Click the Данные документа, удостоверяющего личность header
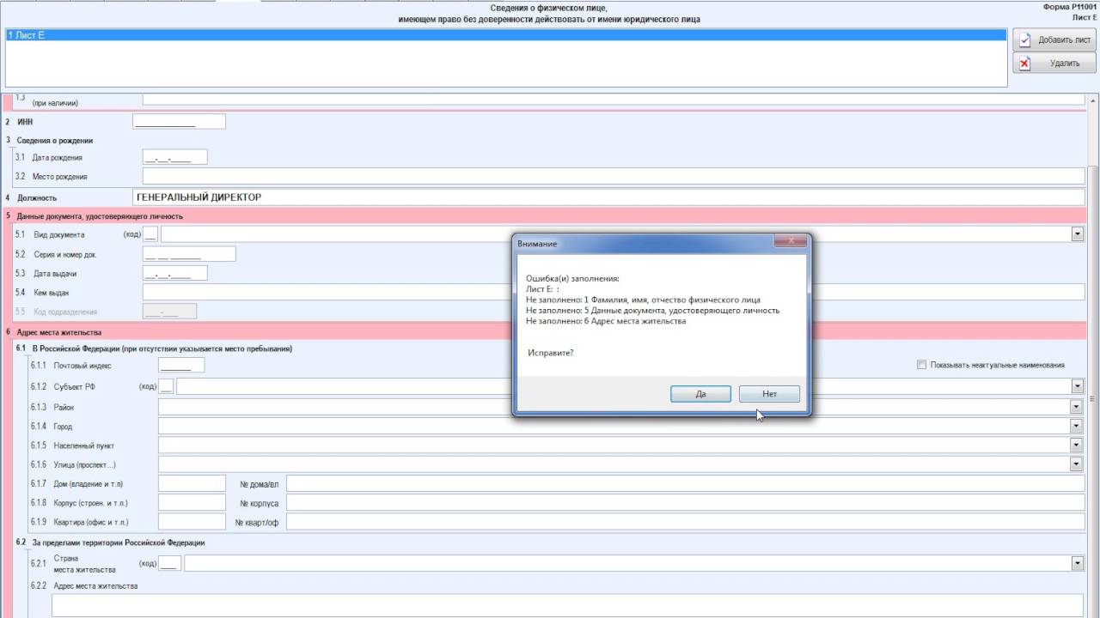This screenshot has width=1100, height=618. (x=100, y=216)
